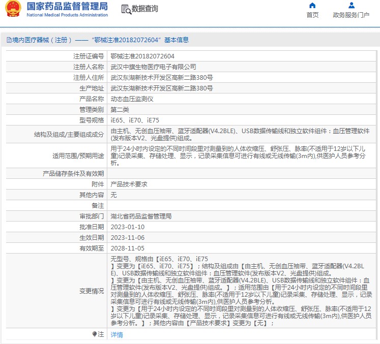The image size is (380, 344).
Task: Open the 详情 link in the bottom row
Action: click(x=117, y=335)
